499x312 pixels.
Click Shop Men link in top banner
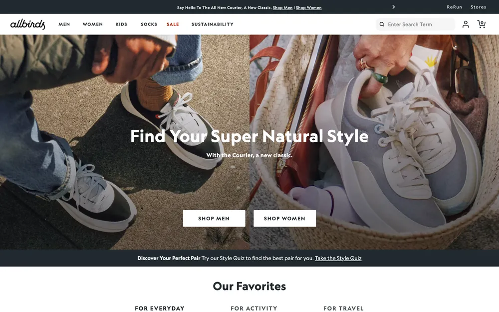[x=282, y=7]
